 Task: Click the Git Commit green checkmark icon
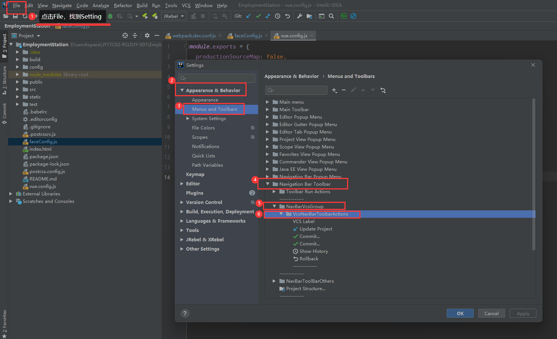tap(258, 16)
